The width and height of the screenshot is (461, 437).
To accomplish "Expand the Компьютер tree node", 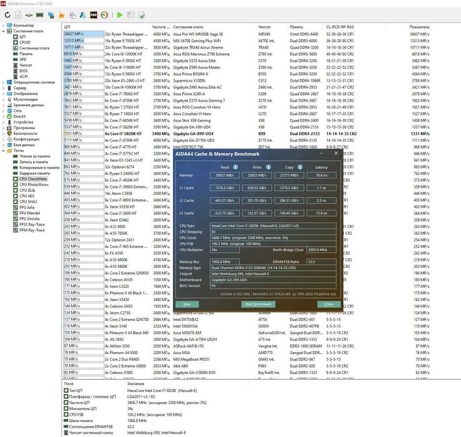I will [3, 26].
